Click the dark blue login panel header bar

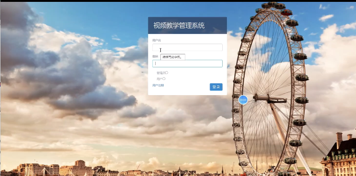pyautogui.click(x=187, y=26)
